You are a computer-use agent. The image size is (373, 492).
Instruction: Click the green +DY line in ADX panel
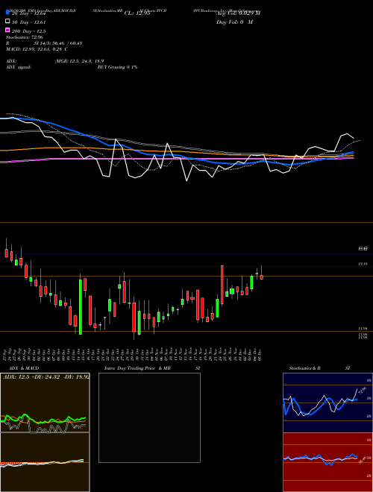pos(44,420)
